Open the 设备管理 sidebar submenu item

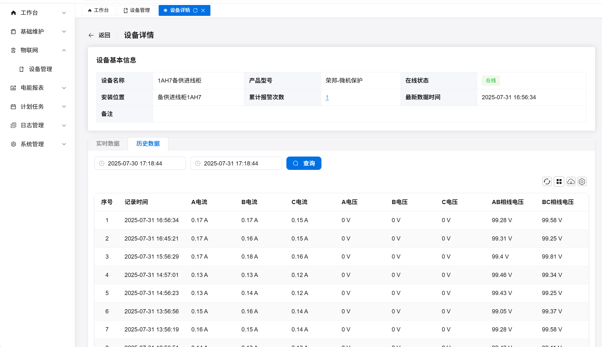tap(40, 69)
